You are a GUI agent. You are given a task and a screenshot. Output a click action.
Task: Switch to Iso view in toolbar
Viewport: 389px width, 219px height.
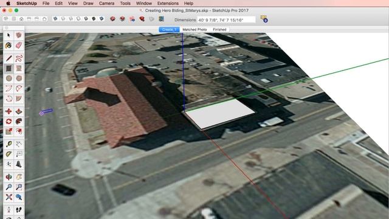6,19
